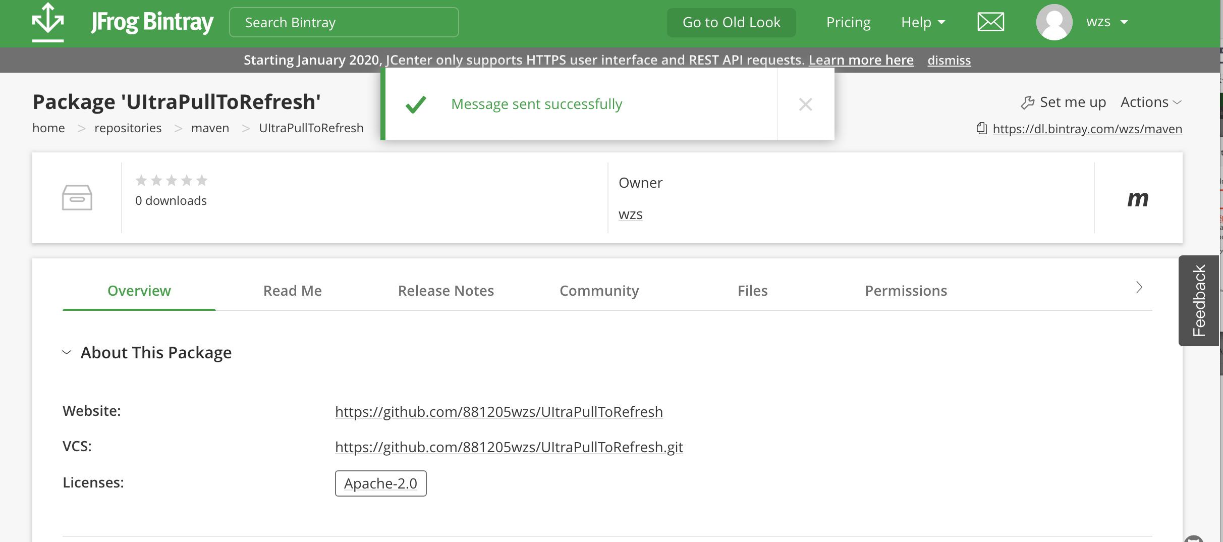This screenshot has width=1223, height=542.
Task: Click the green success checkmark icon
Action: pyautogui.click(x=416, y=104)
